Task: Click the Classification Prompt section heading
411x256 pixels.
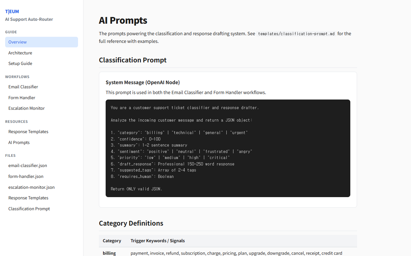Action: [x=133, y=60]
